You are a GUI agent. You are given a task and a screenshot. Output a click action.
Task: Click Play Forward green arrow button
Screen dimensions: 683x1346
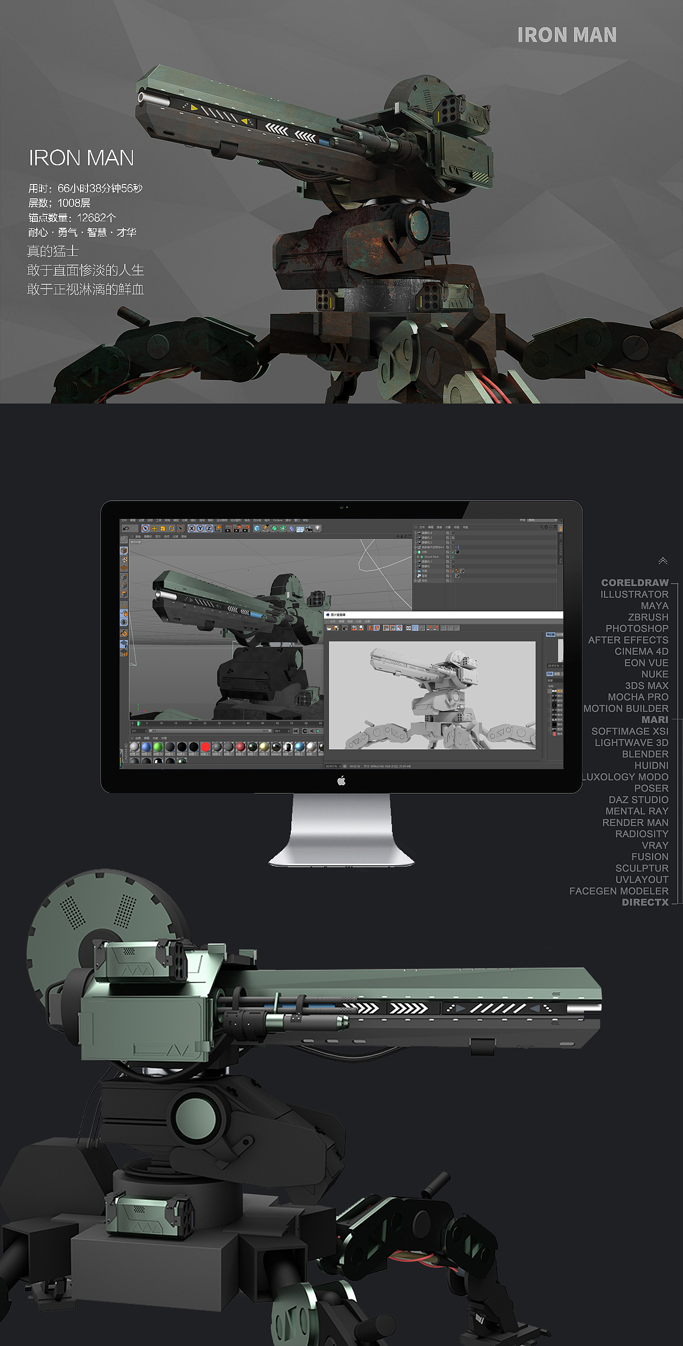pyautogui.click(x=318, y=731)
